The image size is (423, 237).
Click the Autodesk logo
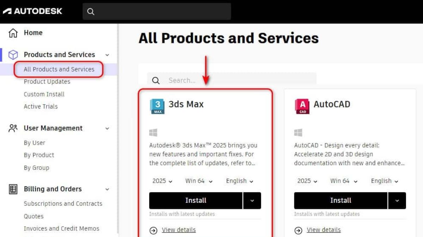pyautogui.click(x=32, y=11)
